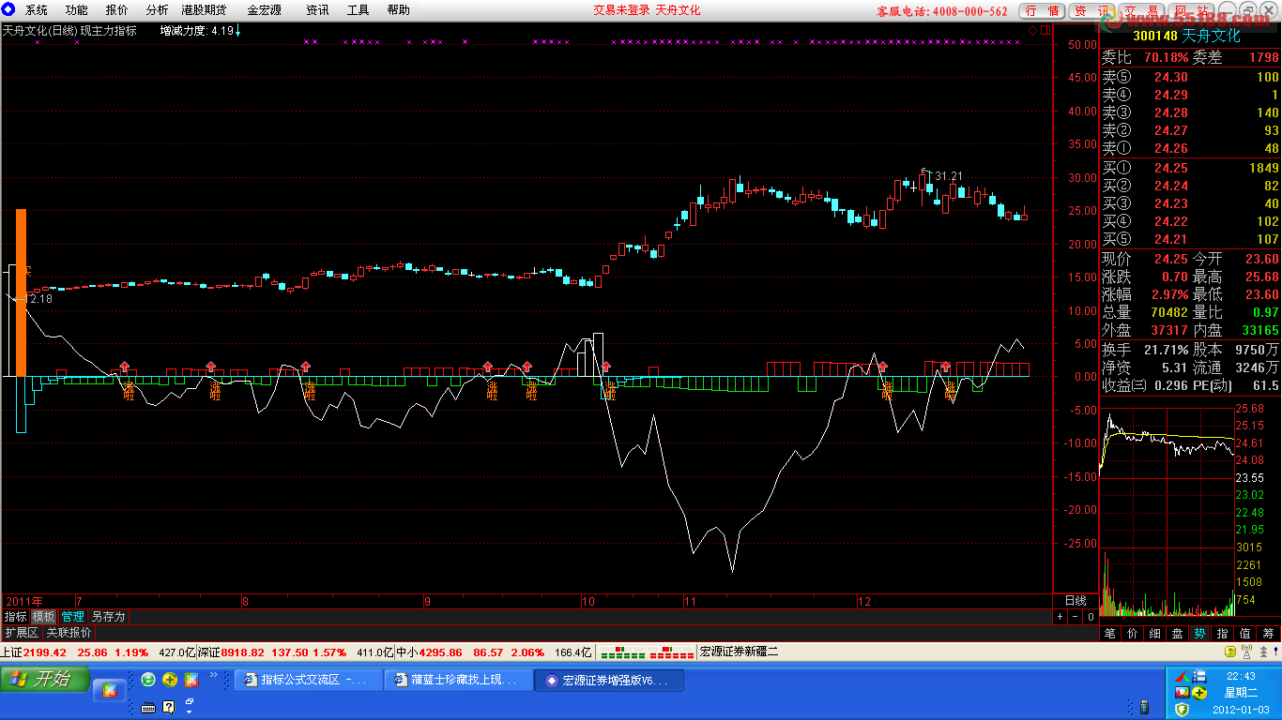
Task: Click the plus zoom button beside 日线
Action: click(x=1061, y=617)
